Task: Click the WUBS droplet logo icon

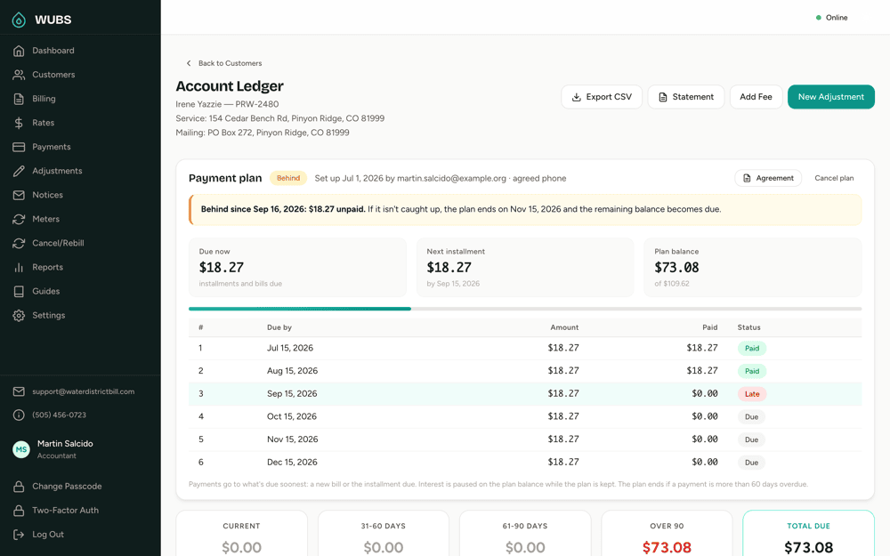Action: point(19,20)
